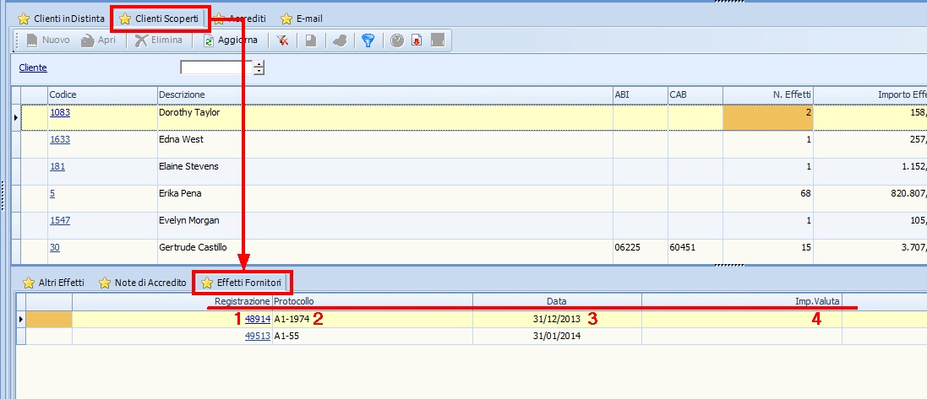Image resolution: width=927 pixels, height=399 pixels.
Task: Open registration 49513 link
Action: coord(257,335)
